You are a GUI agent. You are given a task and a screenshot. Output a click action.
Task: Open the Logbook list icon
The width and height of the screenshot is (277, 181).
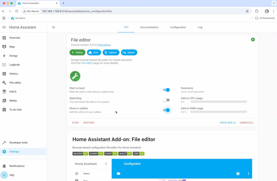tap(4, 65)
